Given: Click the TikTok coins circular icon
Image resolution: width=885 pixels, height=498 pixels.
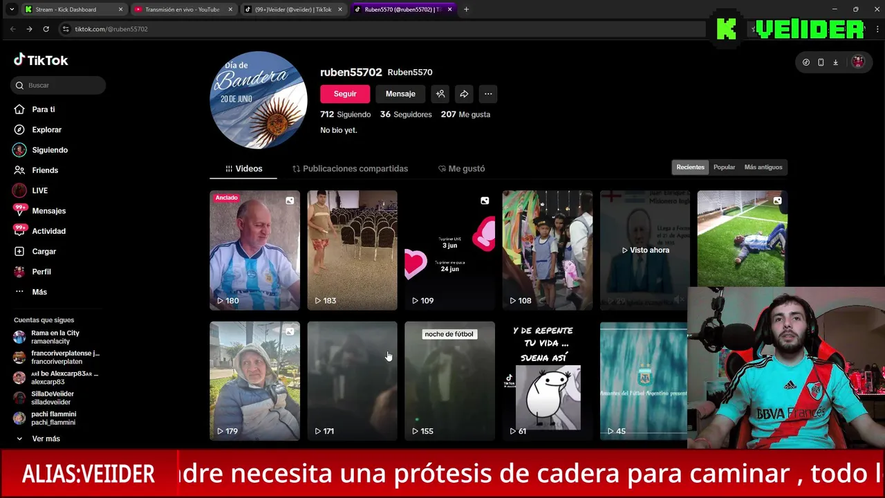Looking at the screenshot, I should tap(806, 62).
